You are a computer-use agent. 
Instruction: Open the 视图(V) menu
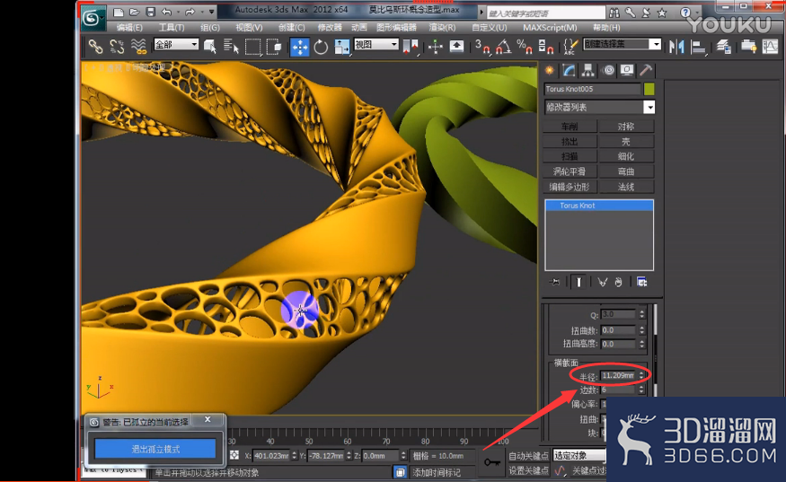pyautogui.click(x=249, y=28)
